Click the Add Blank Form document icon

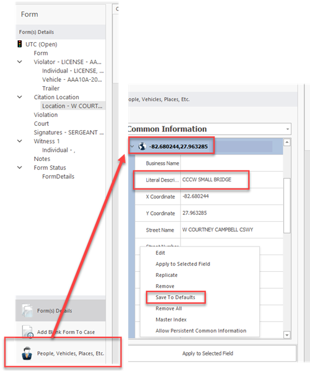[x=27, y=332]
